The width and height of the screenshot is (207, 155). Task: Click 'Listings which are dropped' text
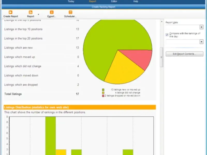[x=21, y=85]
